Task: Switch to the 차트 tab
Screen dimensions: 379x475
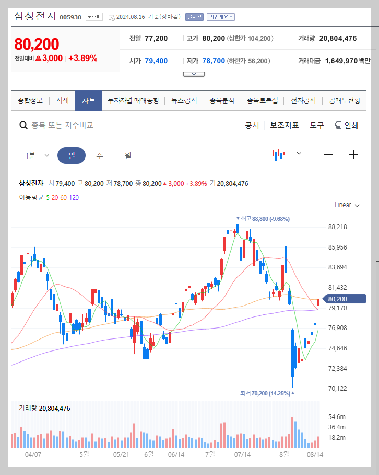Action: (x=88, y=100)
